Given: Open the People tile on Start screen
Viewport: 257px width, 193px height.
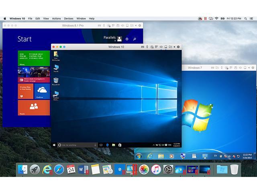Looking at the screenshot, I should 34,108.
